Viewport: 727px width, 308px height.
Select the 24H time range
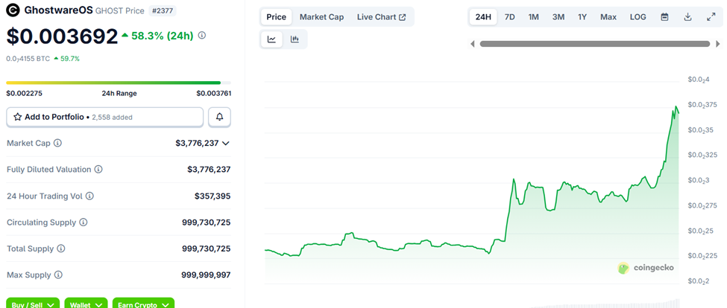tap(483, 17)
